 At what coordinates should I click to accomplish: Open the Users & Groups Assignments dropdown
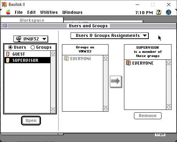coord(110,36)
